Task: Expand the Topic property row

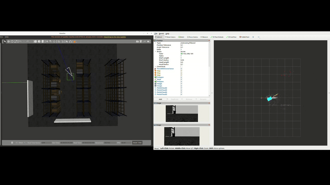Action: 155,43
